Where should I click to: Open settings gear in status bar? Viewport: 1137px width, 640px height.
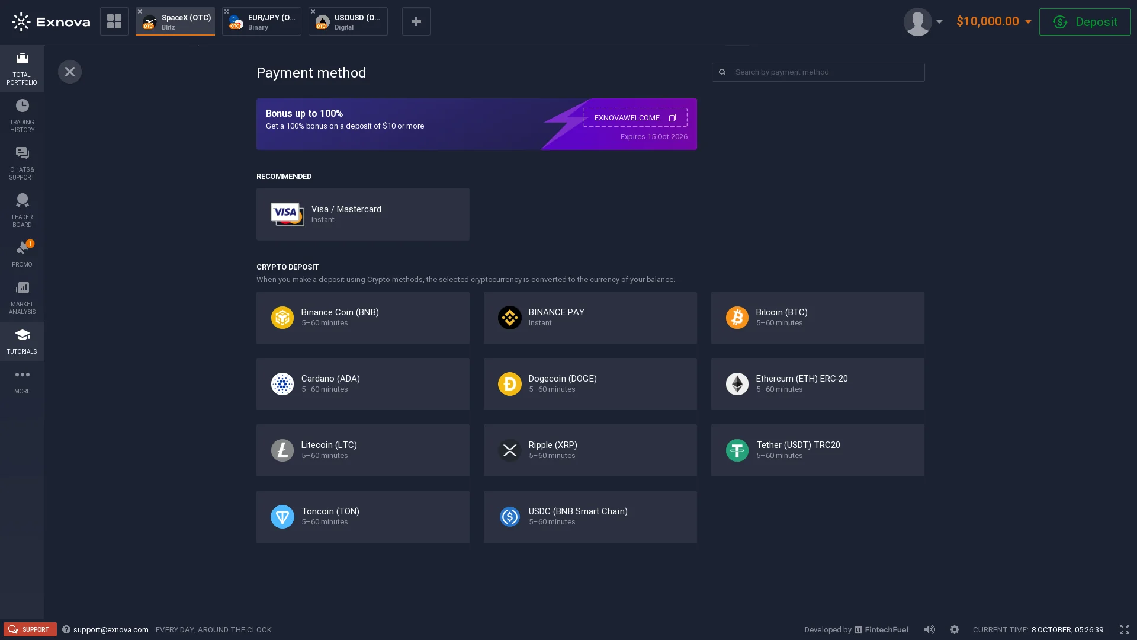pyautogui.click(x=955, y=629)
